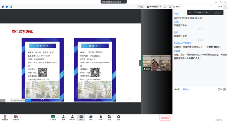Screen dimensions: 227x121
Task: Click the QQ group number 855987192
Action: (39, 59)
